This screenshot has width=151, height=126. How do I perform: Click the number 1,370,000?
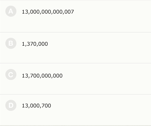coord(35,44)
